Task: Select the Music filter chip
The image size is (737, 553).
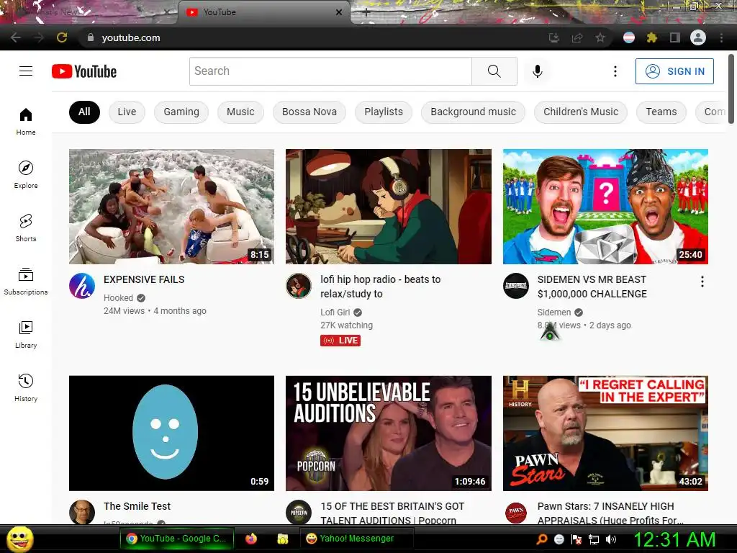Action: (240, 112)
